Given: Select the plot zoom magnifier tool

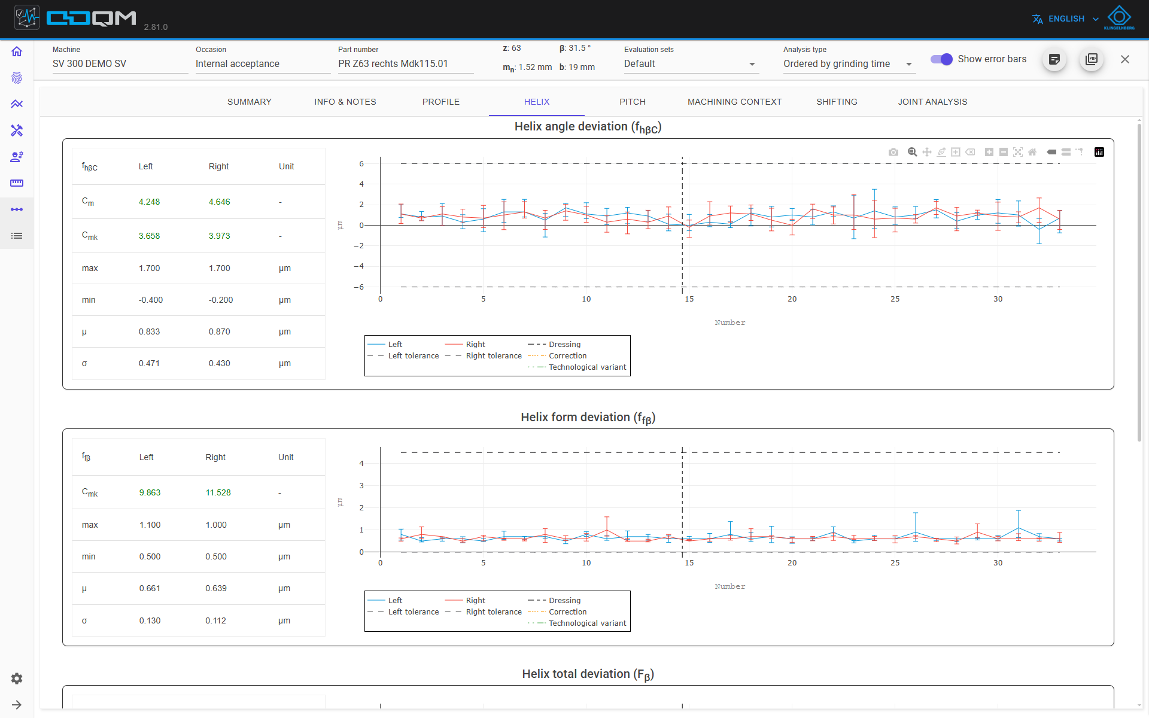Looking at the screenshot, I should click(912, 152).
